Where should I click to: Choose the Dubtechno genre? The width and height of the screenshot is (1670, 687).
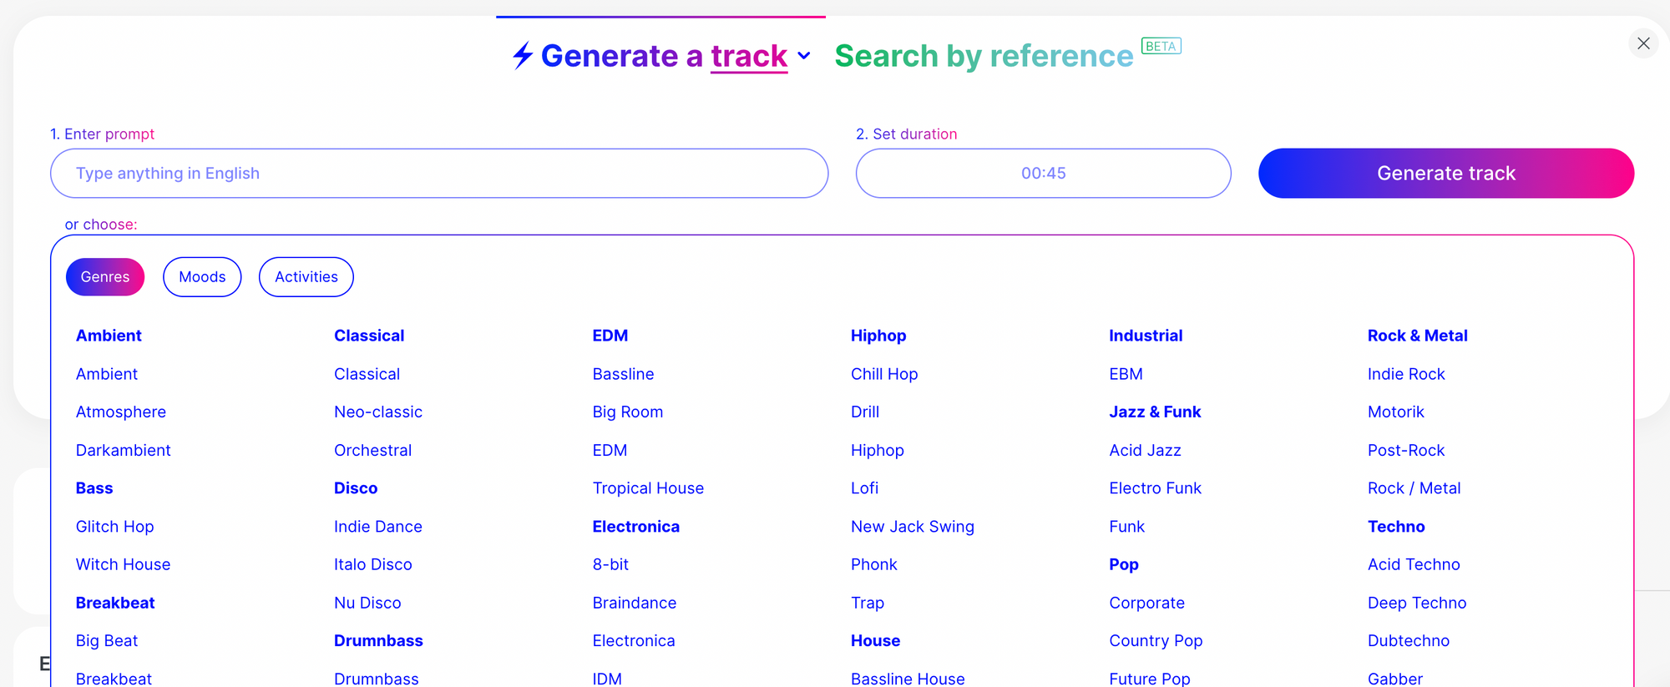tap(1409, 641)
